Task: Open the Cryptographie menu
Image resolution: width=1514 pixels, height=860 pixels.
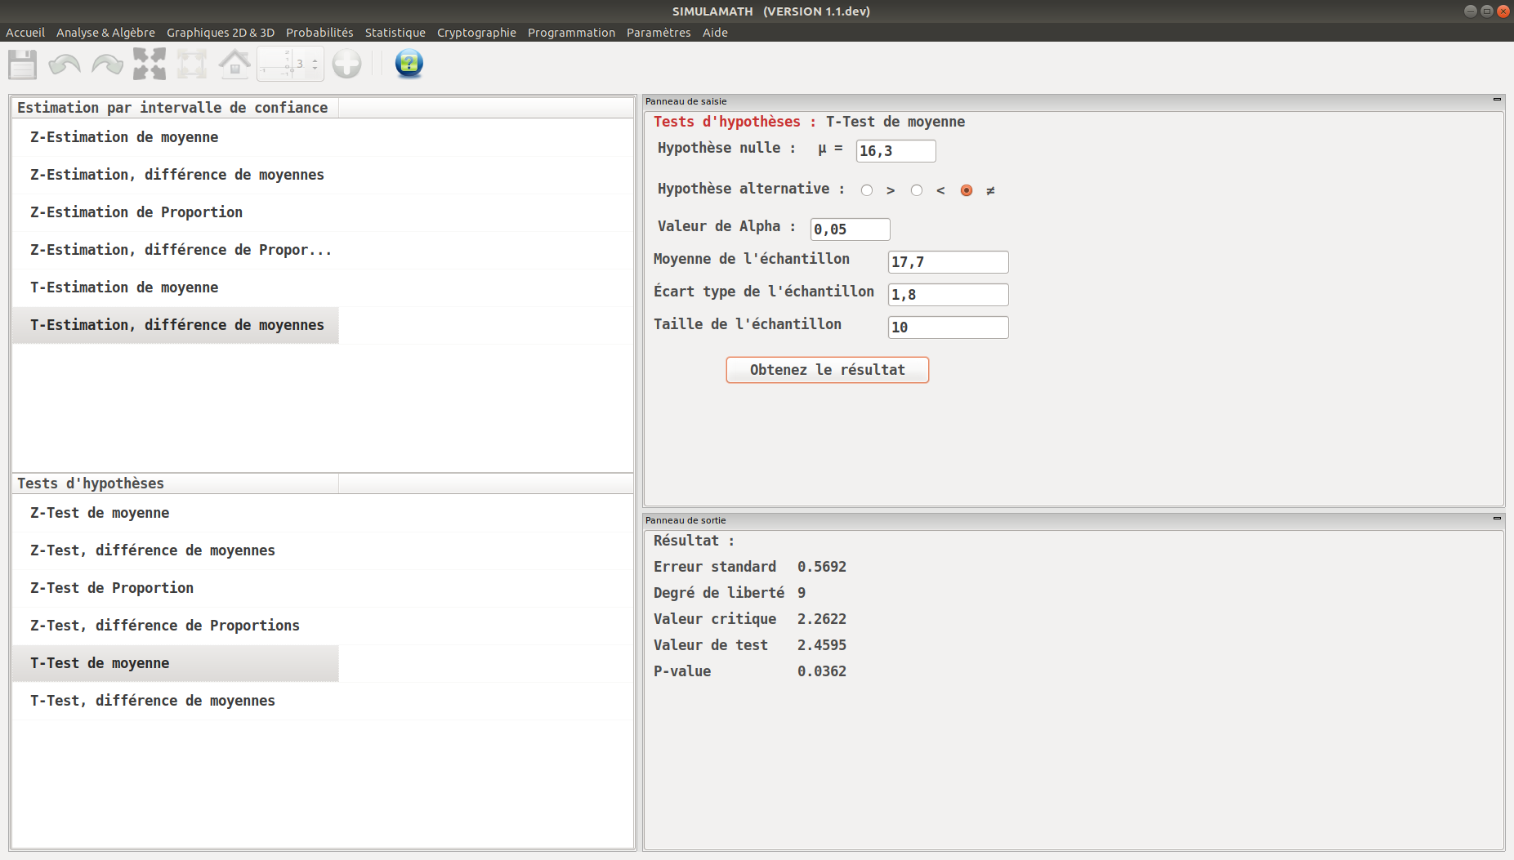Action: (x=476, y=33)
